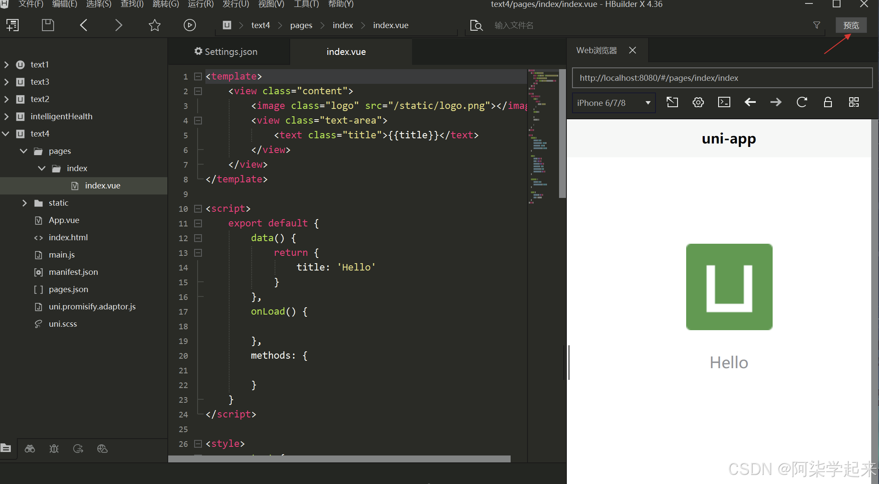Open the browser settings gear icon
The height and width of the screenshot is (484, 879).
pos(698,102)
